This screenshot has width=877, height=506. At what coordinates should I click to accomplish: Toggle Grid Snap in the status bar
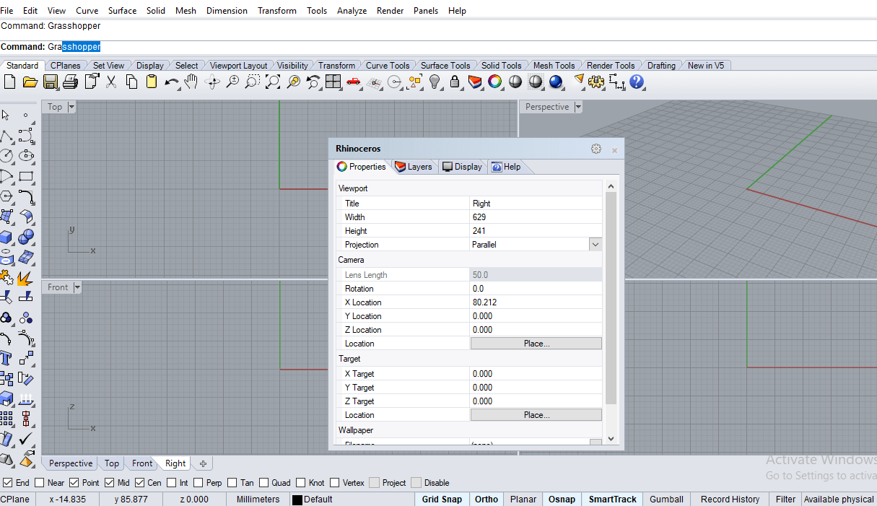pos(442,500)
